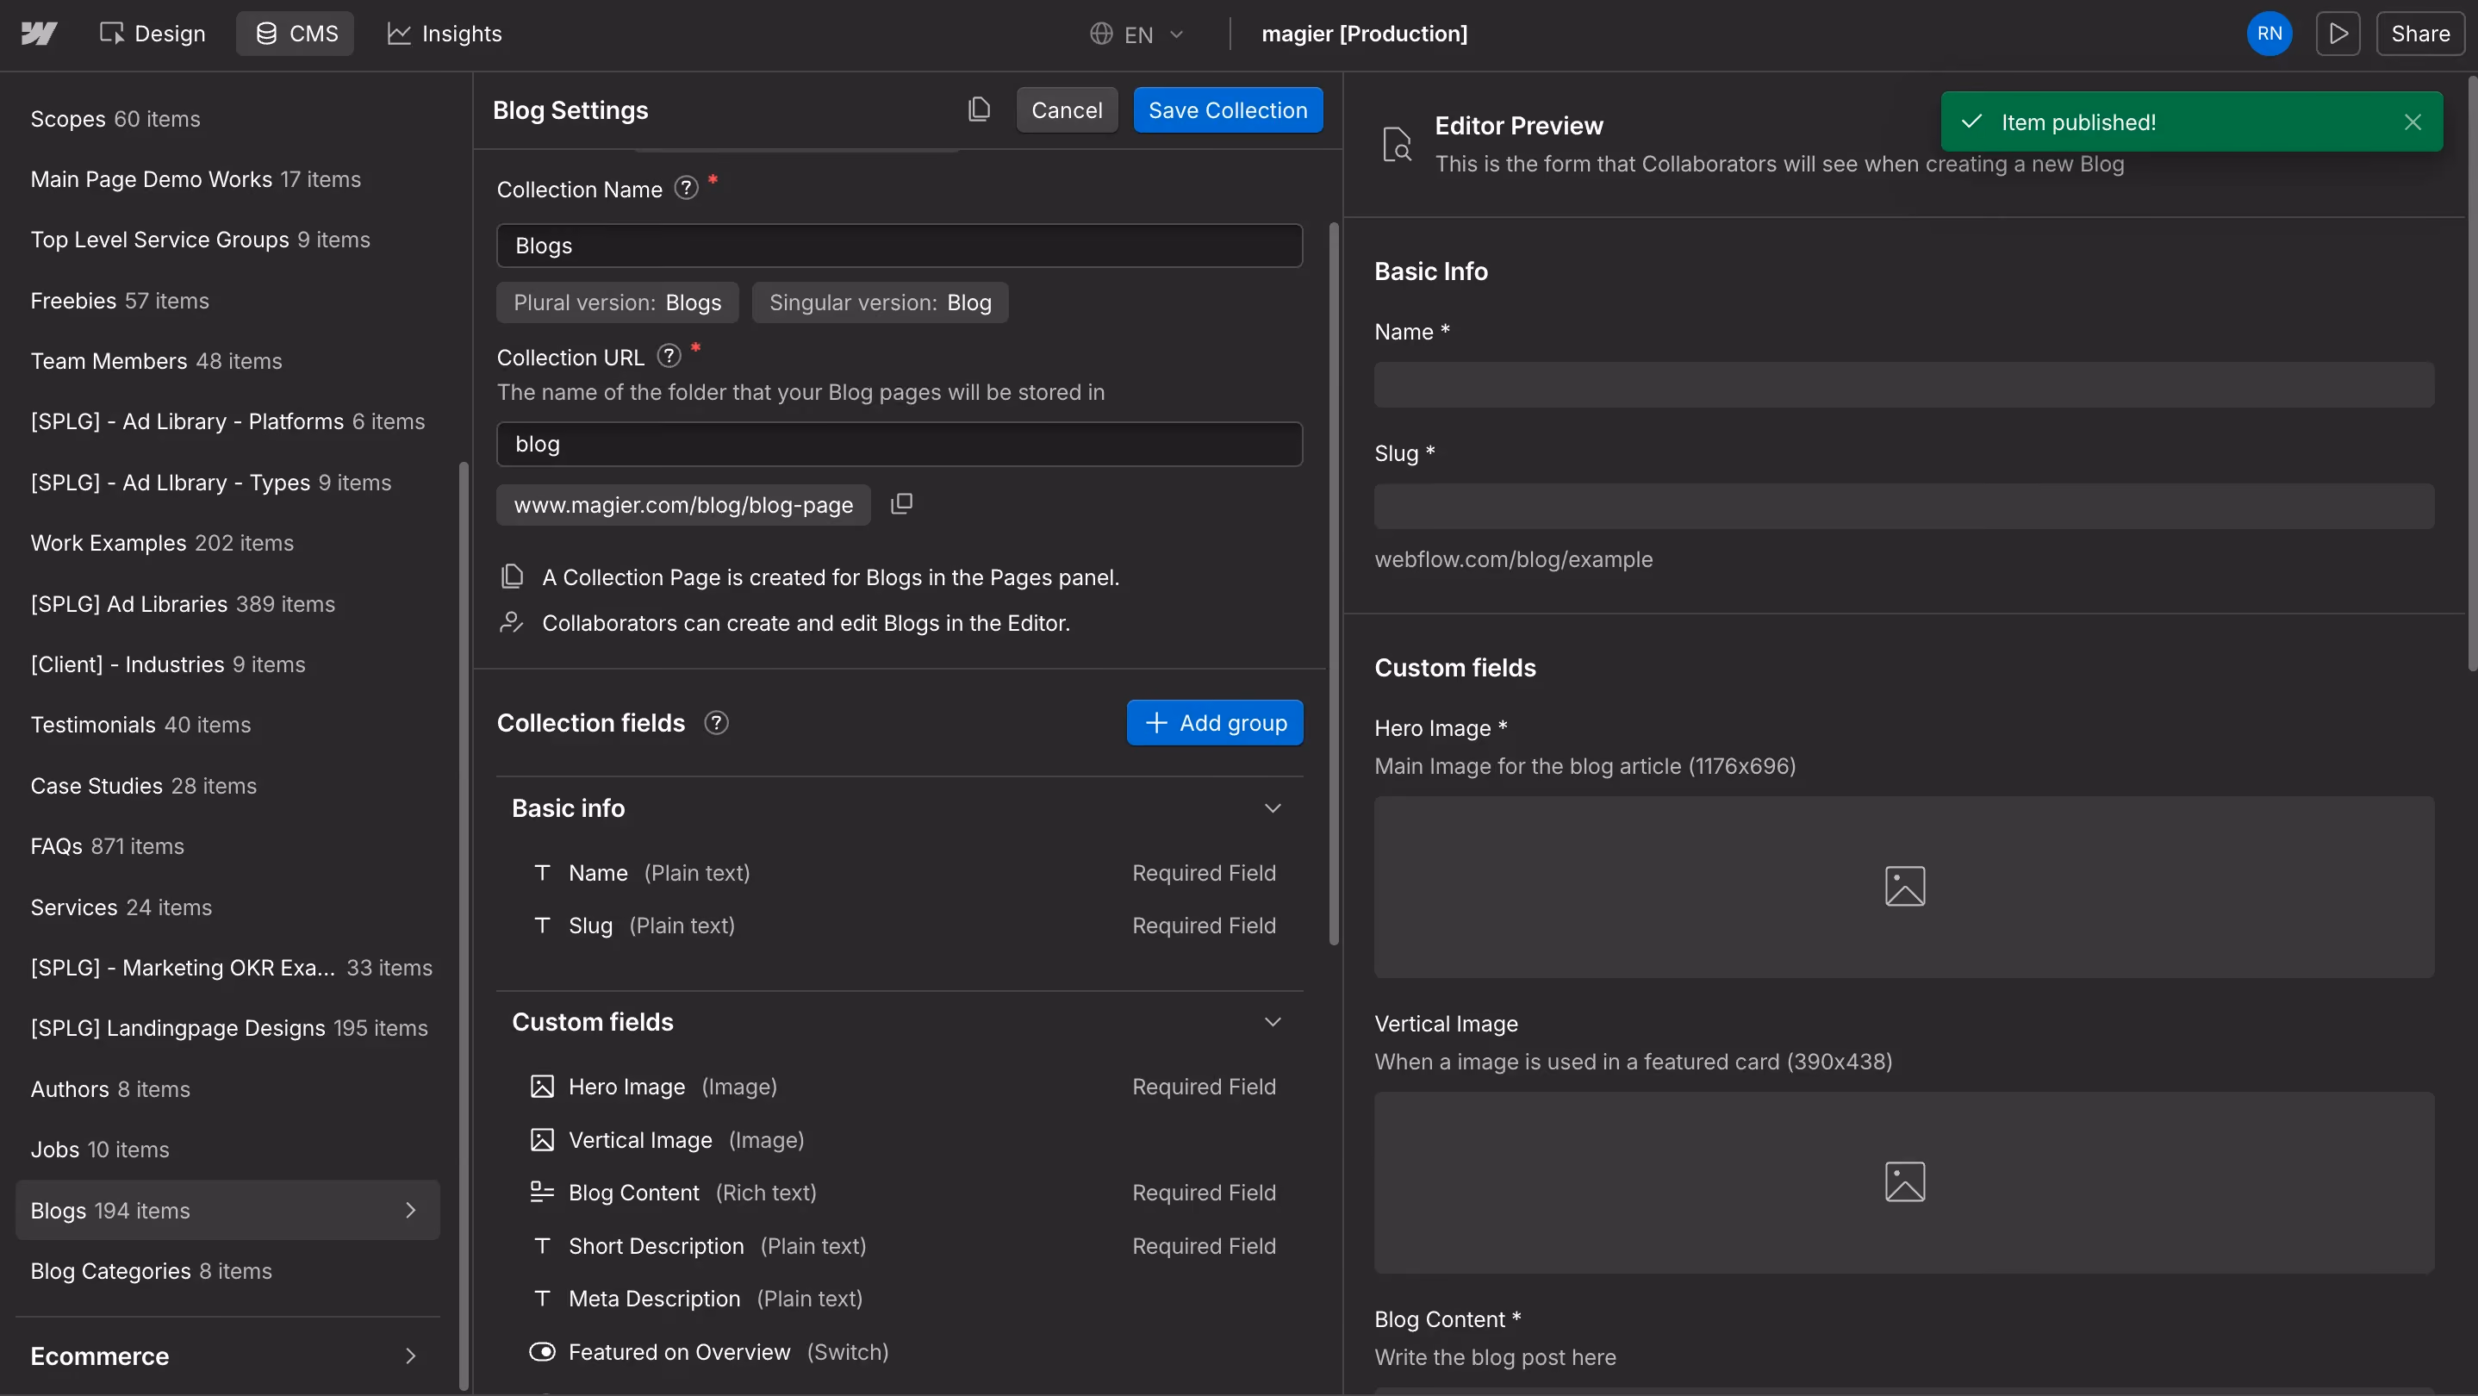Open the Blog Content rich text field

click(x=900, y=1193)
